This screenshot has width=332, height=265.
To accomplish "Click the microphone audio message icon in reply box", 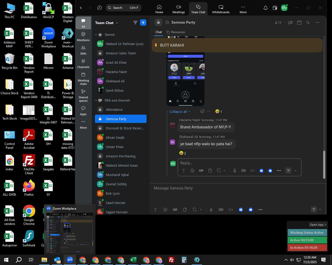I will coord(234,171).
